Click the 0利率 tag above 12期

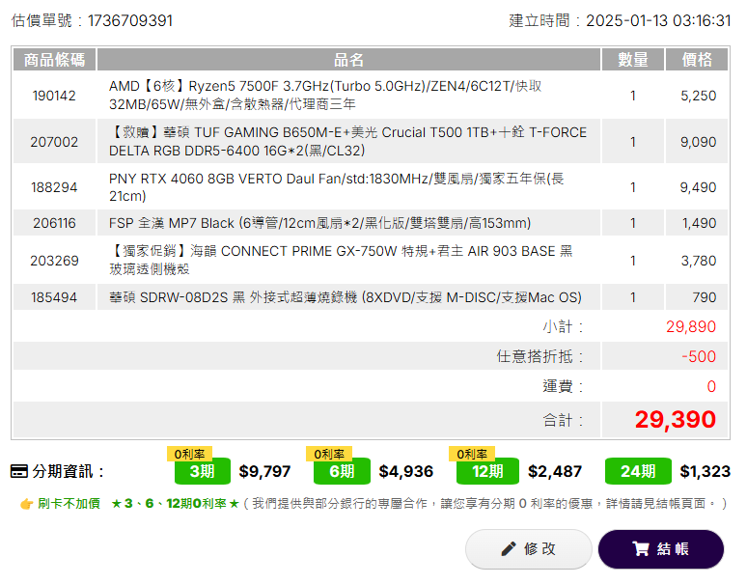coord(472,454)
